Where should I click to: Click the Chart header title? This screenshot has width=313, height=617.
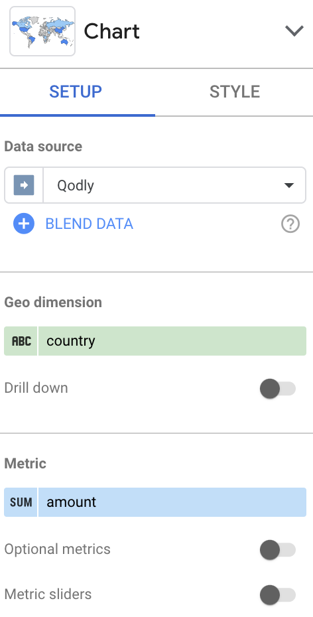(111, 31)
